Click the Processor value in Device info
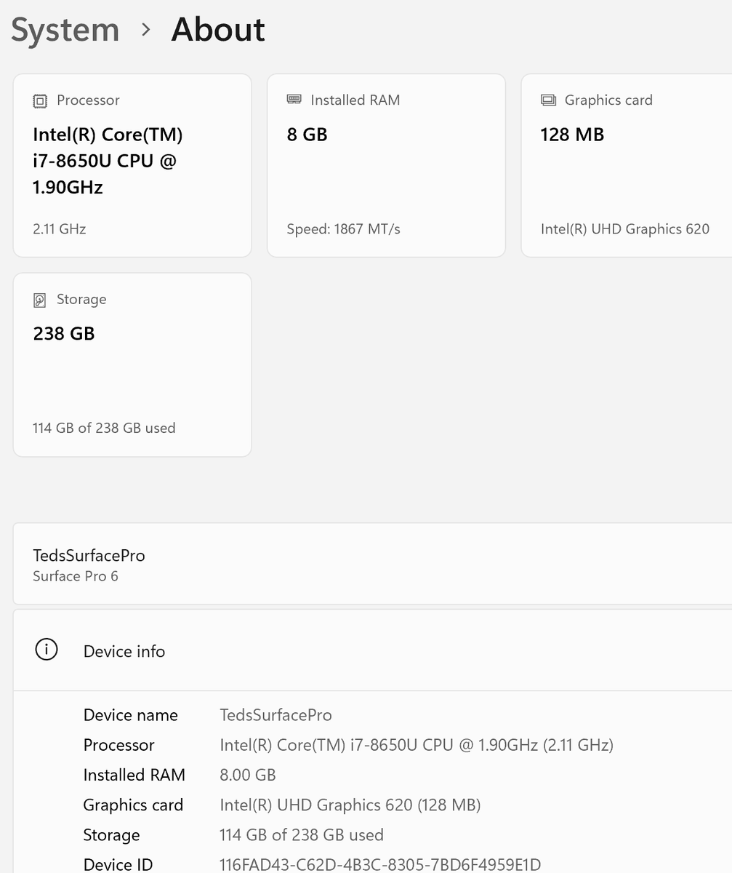The image size is (732, 873). [x=417, y=745]
